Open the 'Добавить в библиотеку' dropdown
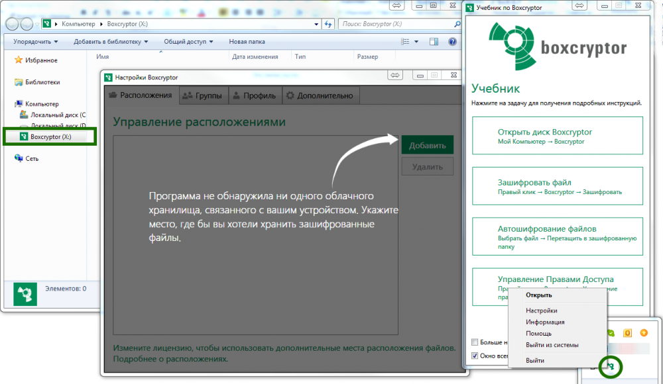The image size is (663, 384). click(111, 42)
